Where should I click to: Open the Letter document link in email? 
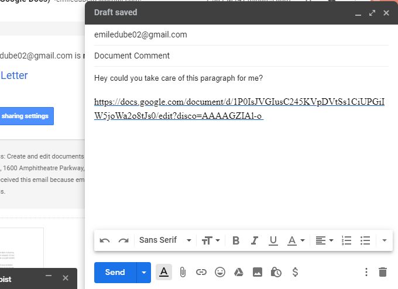(14, 75)
